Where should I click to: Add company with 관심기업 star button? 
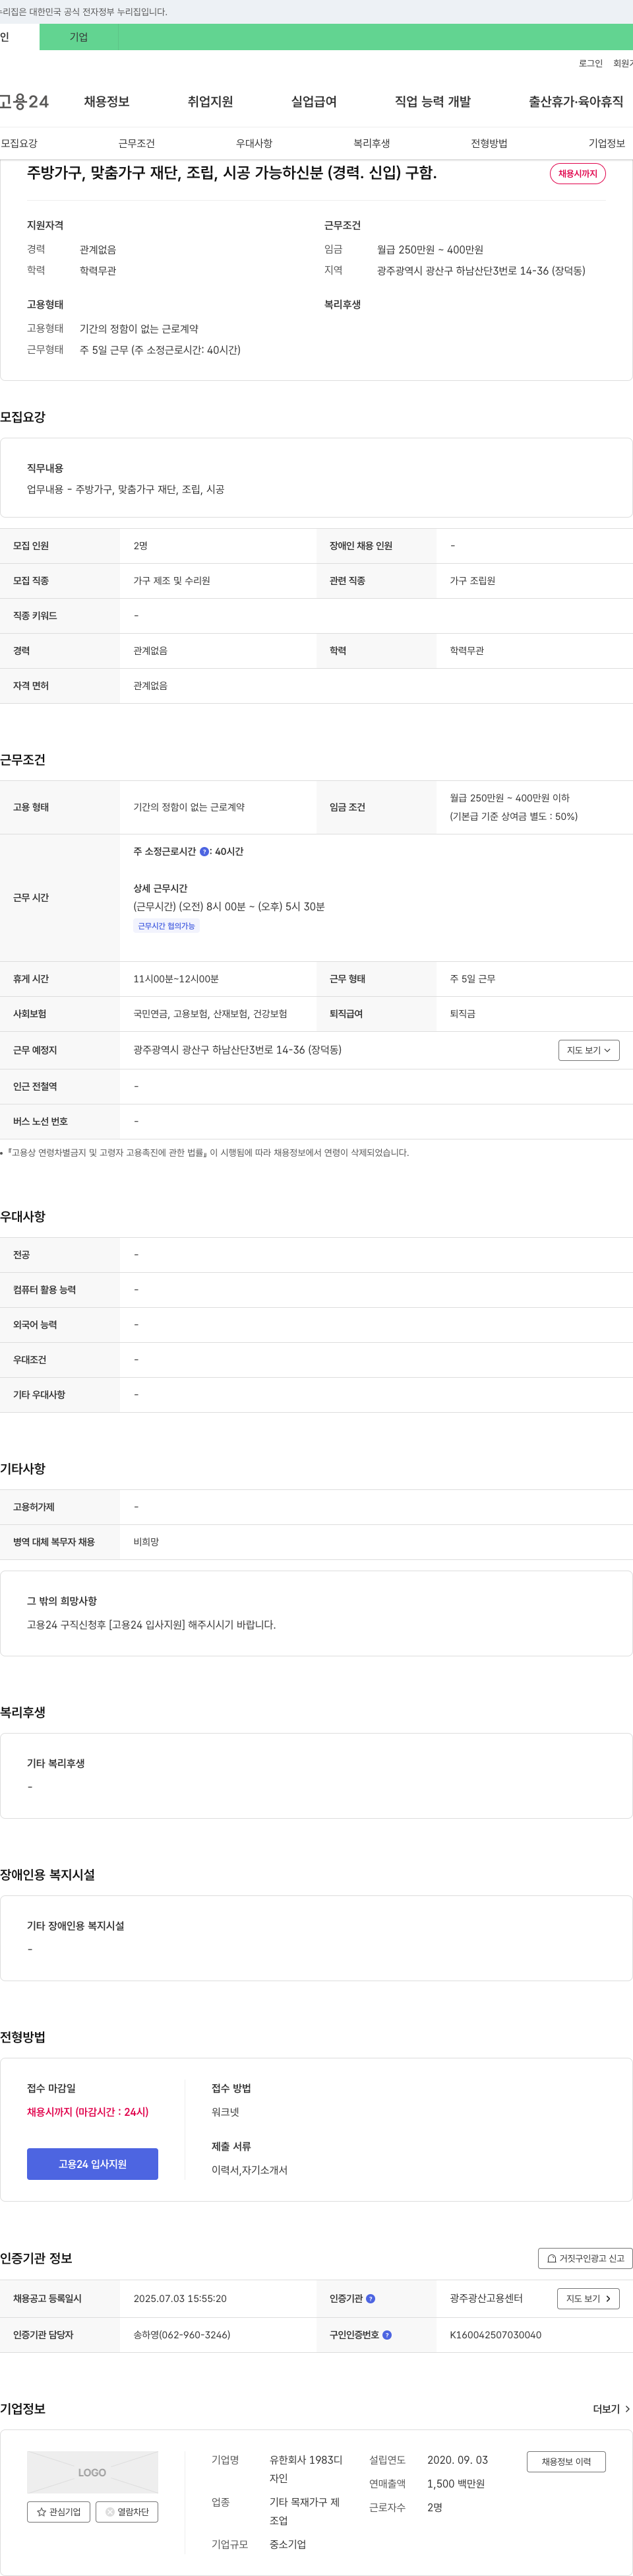(x=59, y=2511)
